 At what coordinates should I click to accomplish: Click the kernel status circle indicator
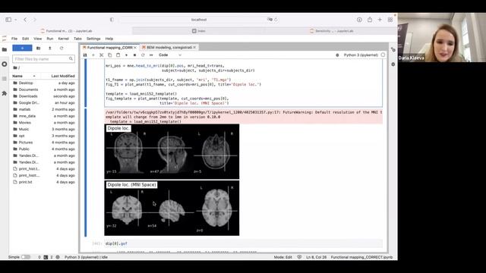(x=383, y=55)
